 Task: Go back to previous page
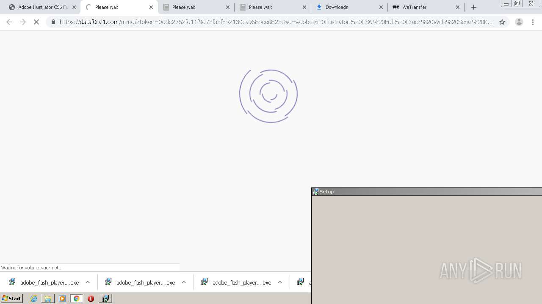pos(9,22)
